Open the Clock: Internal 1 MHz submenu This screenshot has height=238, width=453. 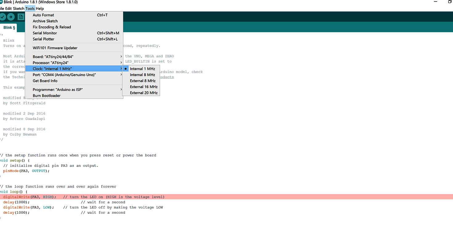point(74,69)
